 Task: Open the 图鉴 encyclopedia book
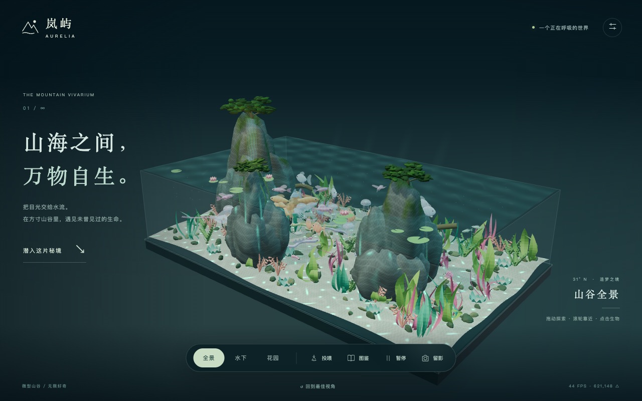tap(358, 358)
